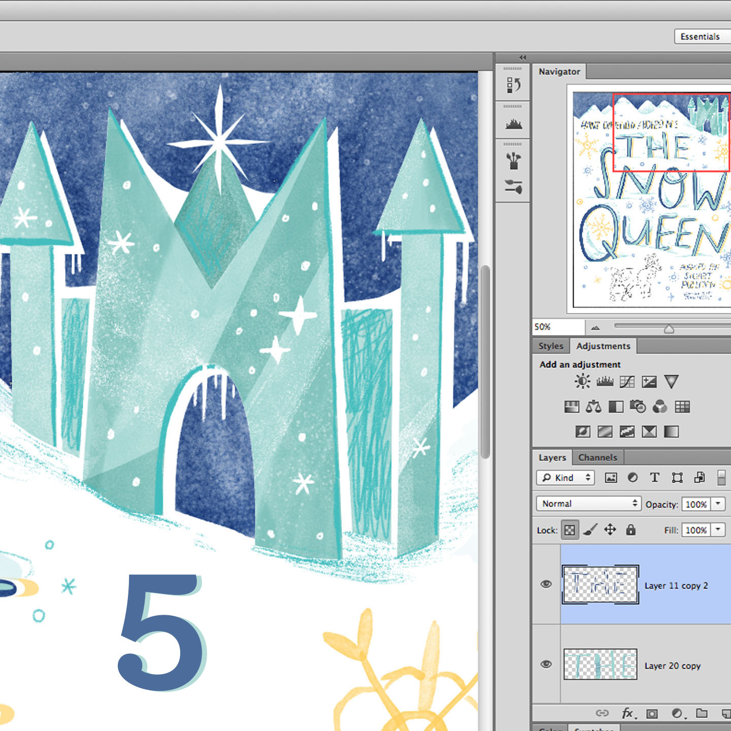Filter layers for shape layers

677,478
